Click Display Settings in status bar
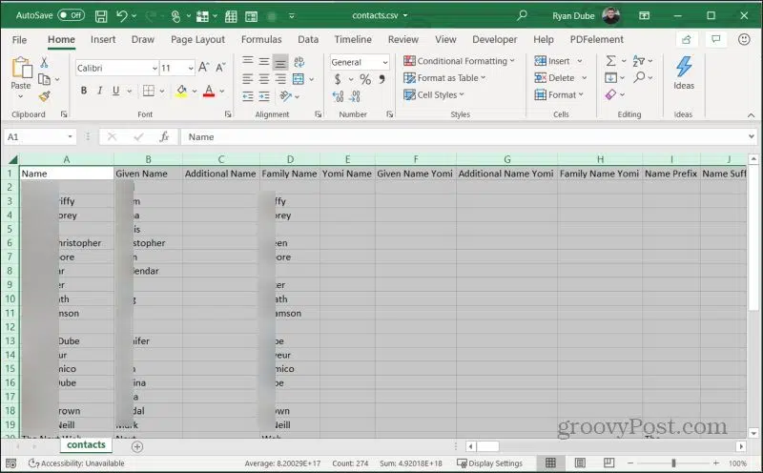This screenshot has width=763, height=473. coord(490,463)
